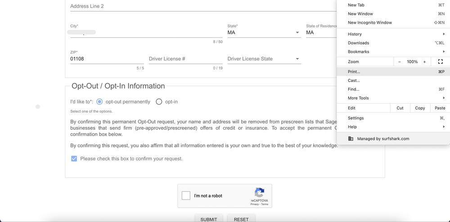This screenshot has width=450, height=222.
Task: Click the RESET button
Action: [x=241, y=218]
